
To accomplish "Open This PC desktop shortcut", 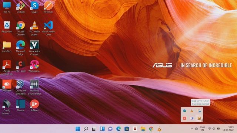I will coord(7,7).
